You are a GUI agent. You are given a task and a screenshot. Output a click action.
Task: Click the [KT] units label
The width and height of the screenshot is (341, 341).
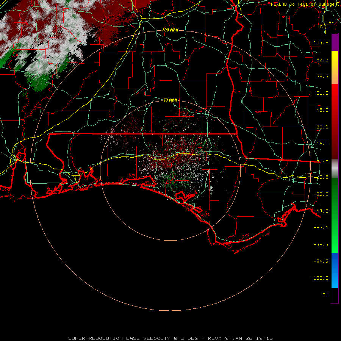(x=324, y=27)
